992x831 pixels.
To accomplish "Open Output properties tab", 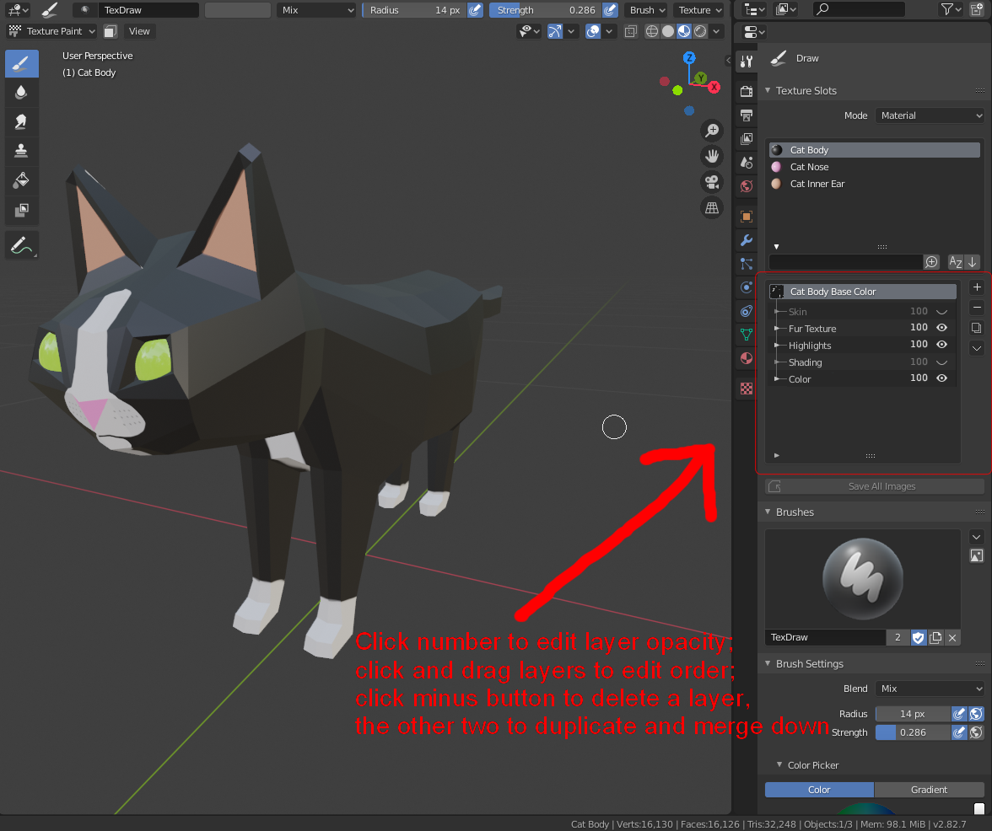I will (x=747, y=115).
